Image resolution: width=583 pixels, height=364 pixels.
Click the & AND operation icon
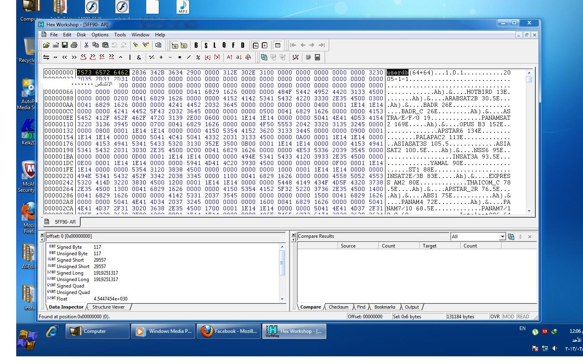(139, 57)
